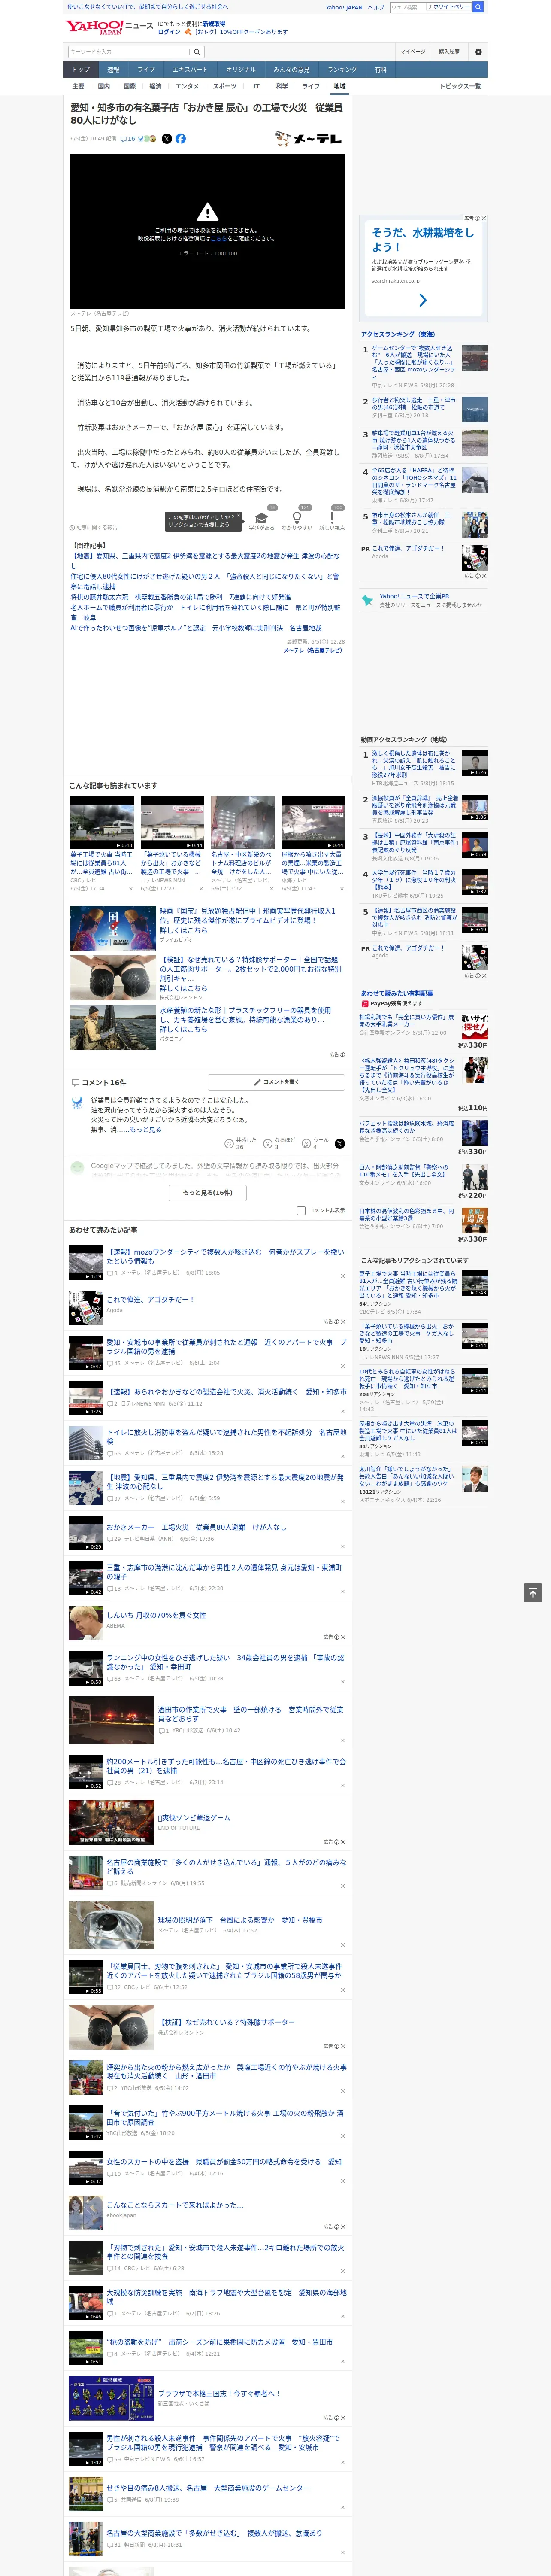
Task: Open the ヘルプ link in top bar
Action: coord(376,7)
